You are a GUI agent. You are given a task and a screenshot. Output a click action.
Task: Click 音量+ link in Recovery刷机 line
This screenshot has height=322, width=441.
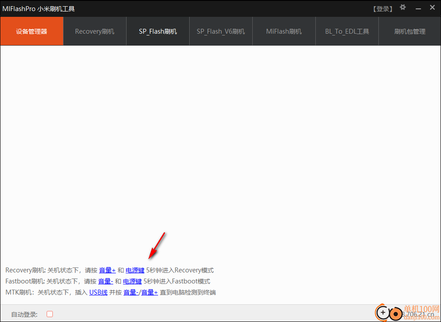click(107, 270)
